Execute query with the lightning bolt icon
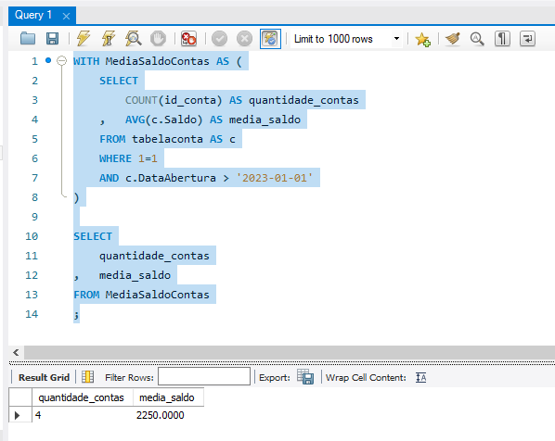Image resolution: width=555 pixels, height=441 pixels. [84, 39]
